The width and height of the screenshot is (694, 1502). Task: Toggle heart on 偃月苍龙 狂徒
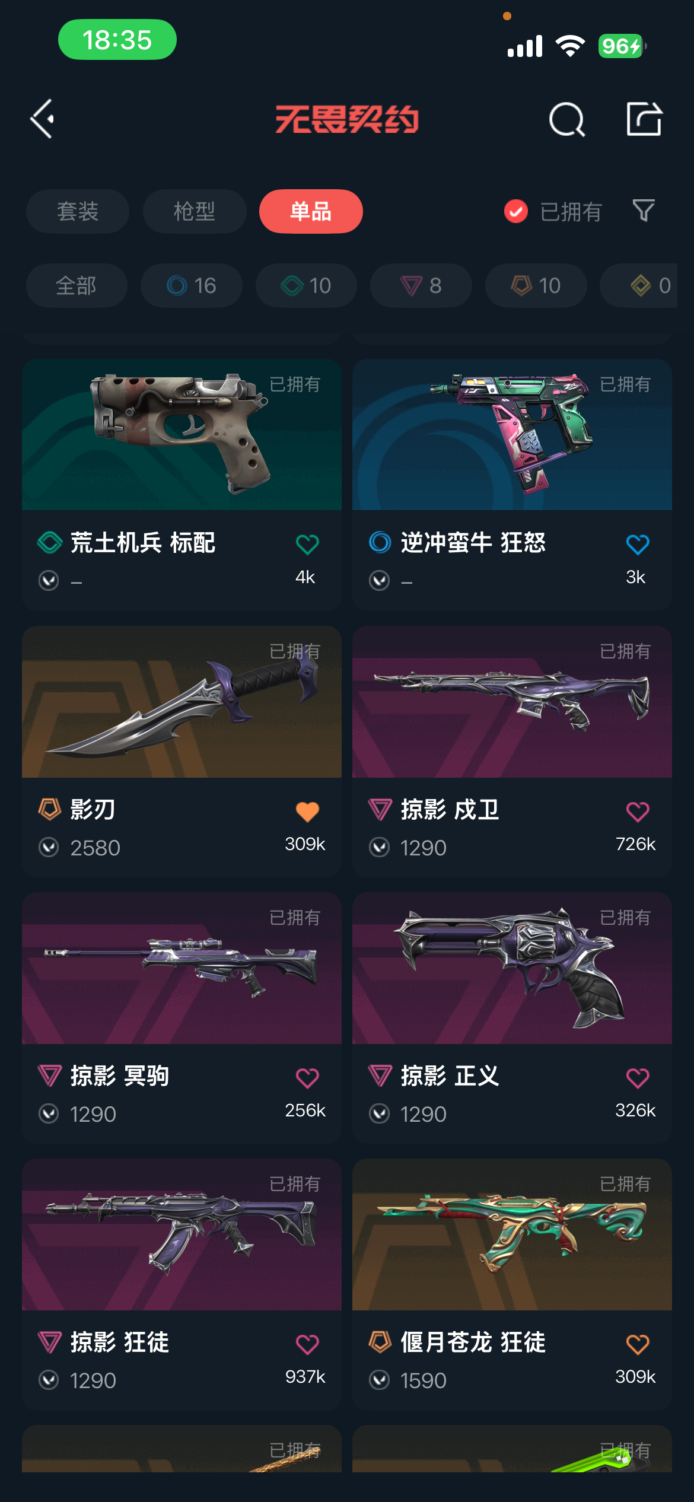click(638, 1344)
